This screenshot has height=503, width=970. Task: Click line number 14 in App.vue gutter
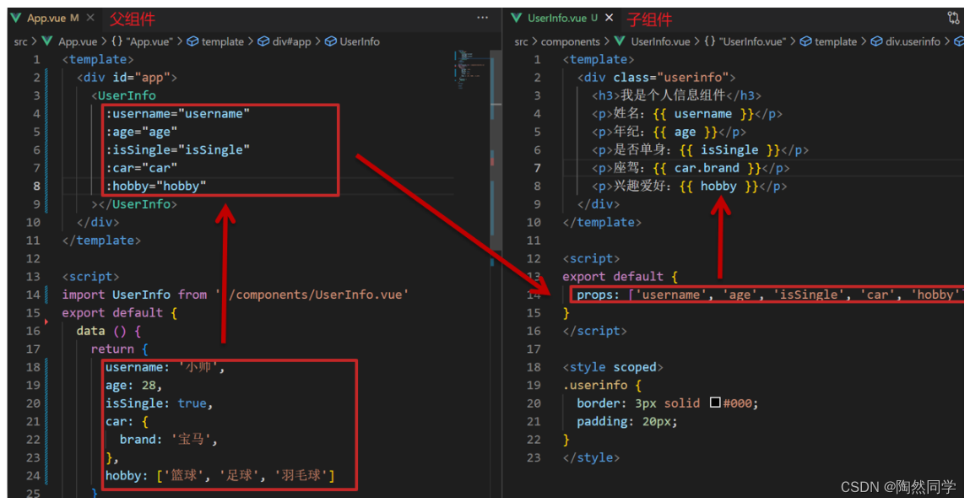(x=33, y=295)
